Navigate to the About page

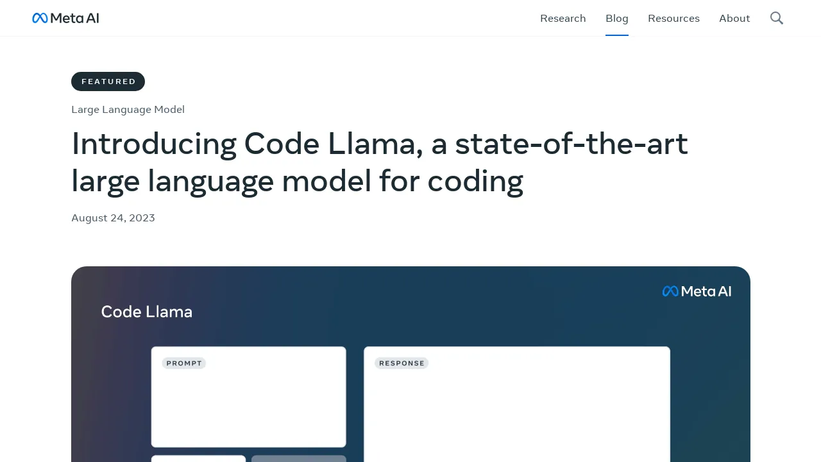[734, 18]
